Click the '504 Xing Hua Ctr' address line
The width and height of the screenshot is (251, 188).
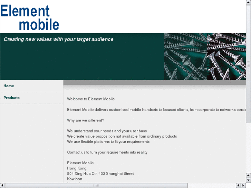click(x=100, y=174)
